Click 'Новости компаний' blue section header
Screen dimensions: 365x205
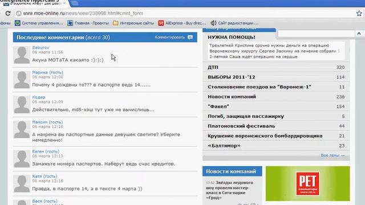coord(232,171)
